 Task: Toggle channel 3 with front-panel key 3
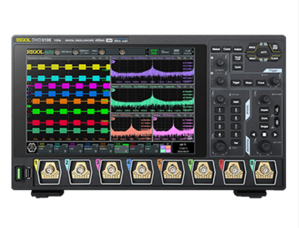pyautogui.click(x=219, y=126)
